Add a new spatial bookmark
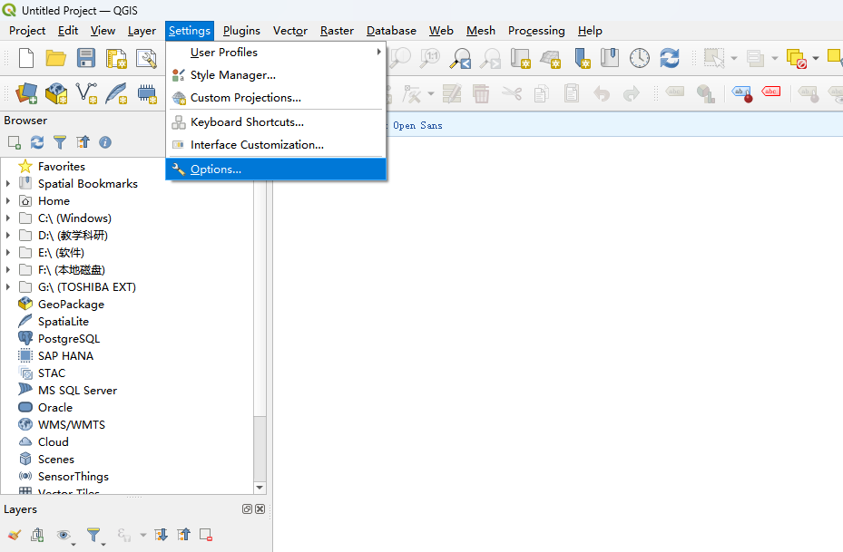Viewport: 843px width, 552px height. [582, 58]
